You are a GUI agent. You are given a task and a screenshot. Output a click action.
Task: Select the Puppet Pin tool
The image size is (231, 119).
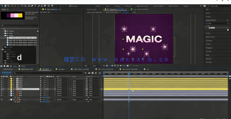[52, 6]
